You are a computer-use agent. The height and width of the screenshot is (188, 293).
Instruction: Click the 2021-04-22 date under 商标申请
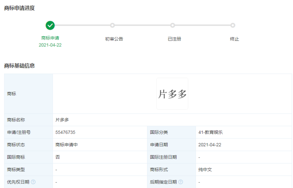[x=50, y=45]
